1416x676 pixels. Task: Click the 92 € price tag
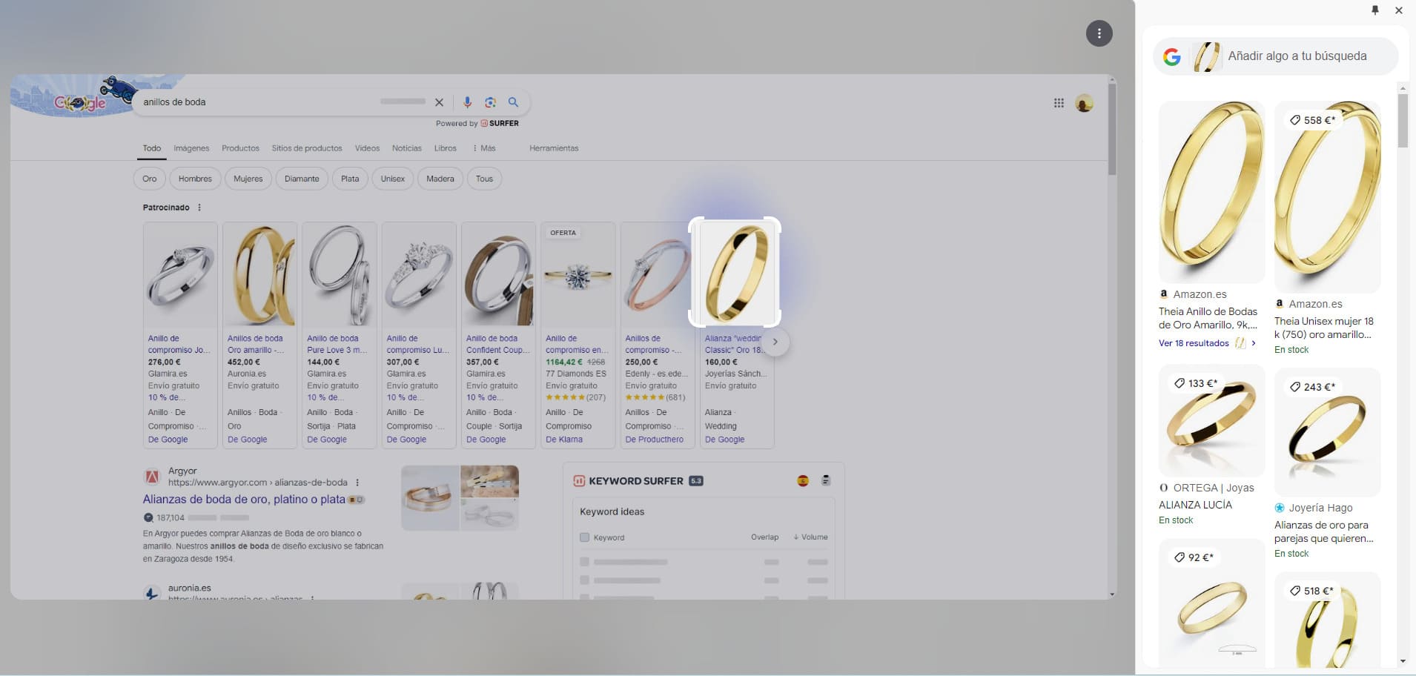1193,557
